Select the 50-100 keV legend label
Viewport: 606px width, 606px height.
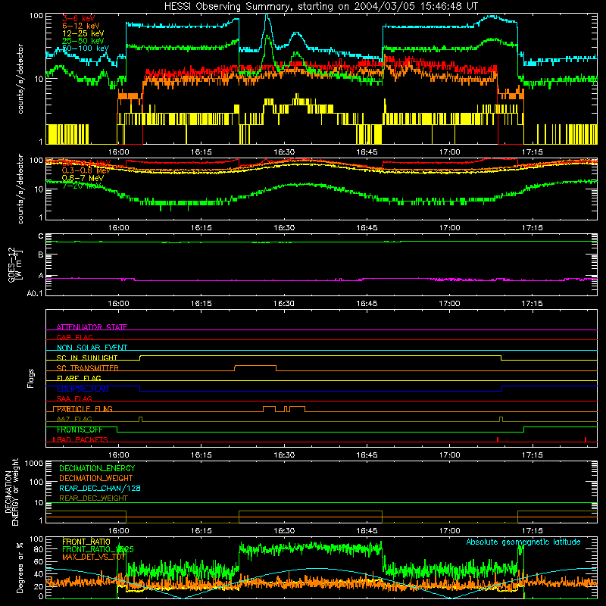pos(86,48)
